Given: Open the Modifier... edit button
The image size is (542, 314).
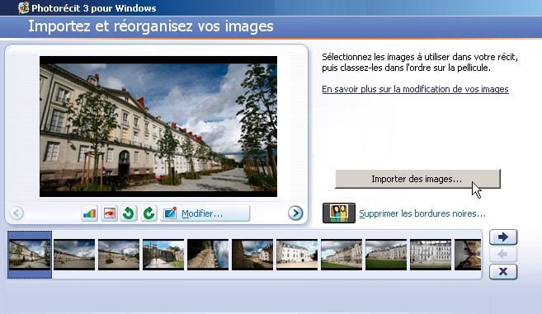Looking at the screenshot, I should [205, 213].
